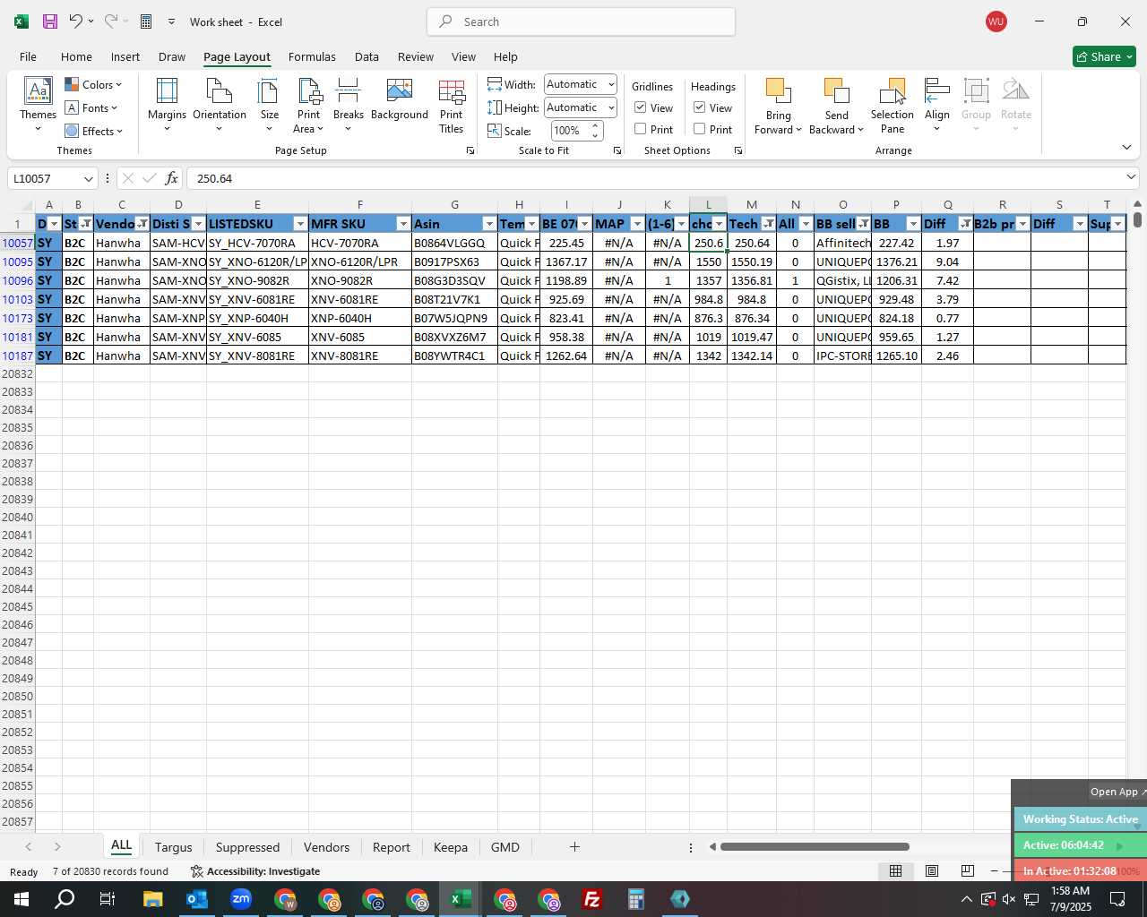Open Print Titles dialog

pyautogui.click(x=452, y=106)
